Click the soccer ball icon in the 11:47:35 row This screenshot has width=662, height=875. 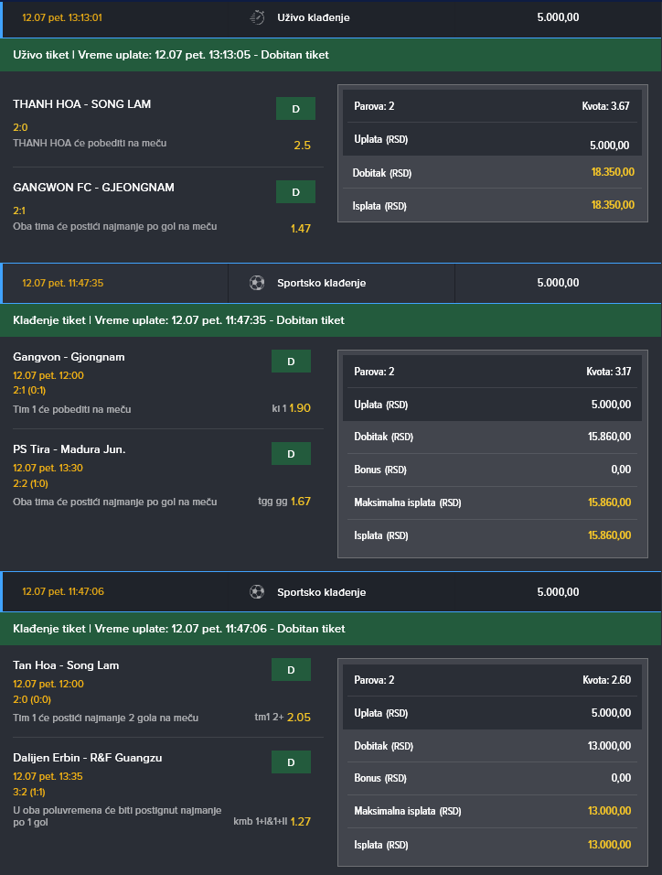tap(257, 283)
